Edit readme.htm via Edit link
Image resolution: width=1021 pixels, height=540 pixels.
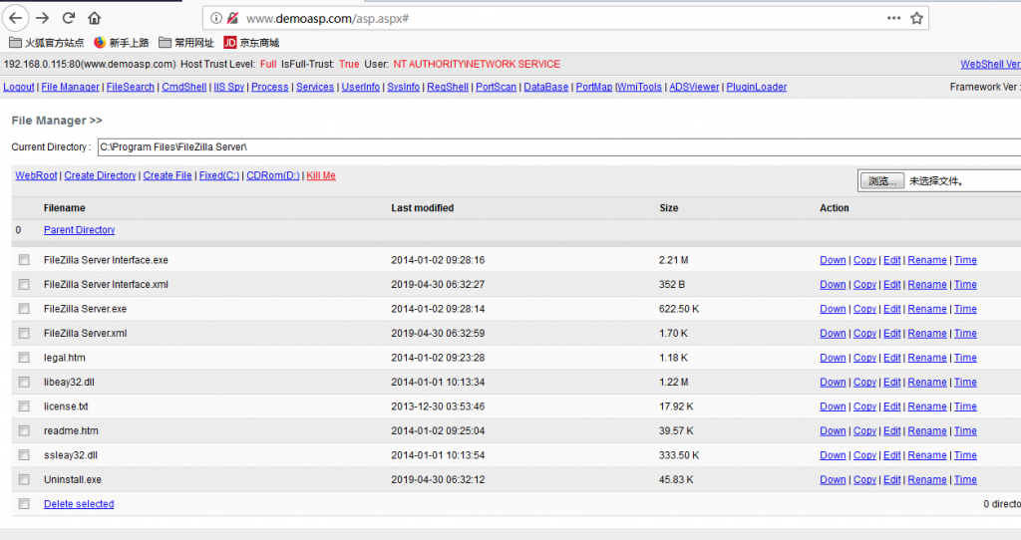click(x=892, y=430)
